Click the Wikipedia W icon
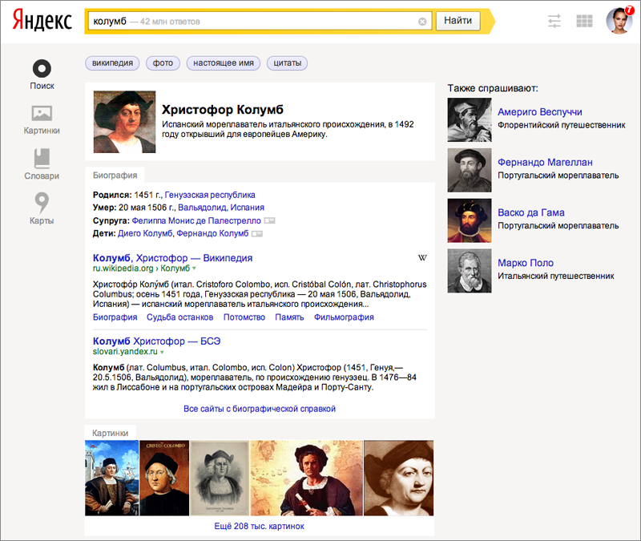The height and width of the screenshot is (541, 641). 422,257
